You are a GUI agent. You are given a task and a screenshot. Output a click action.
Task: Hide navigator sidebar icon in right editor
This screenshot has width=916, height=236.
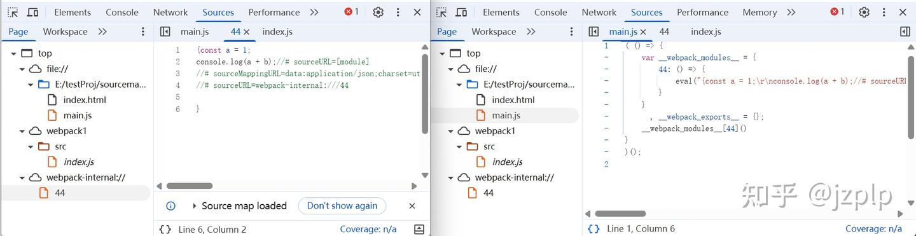coord(593,31)
